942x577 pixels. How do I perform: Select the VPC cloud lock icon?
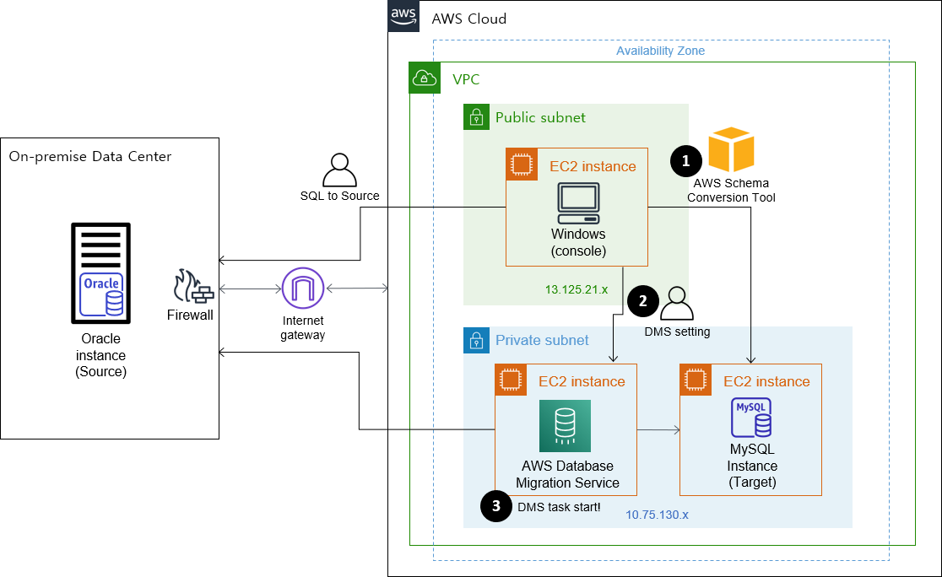(425, 78)
